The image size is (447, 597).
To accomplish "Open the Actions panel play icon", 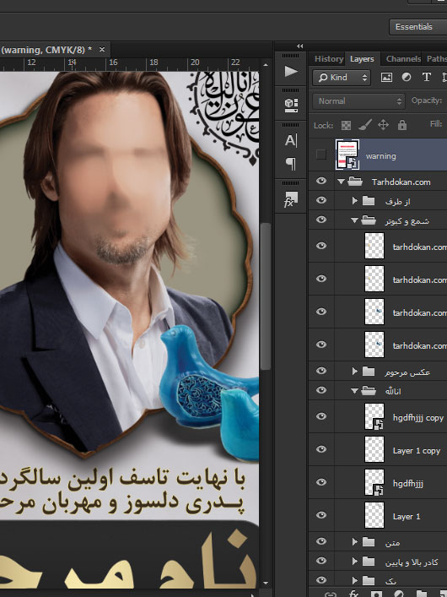I will (291, 71).
